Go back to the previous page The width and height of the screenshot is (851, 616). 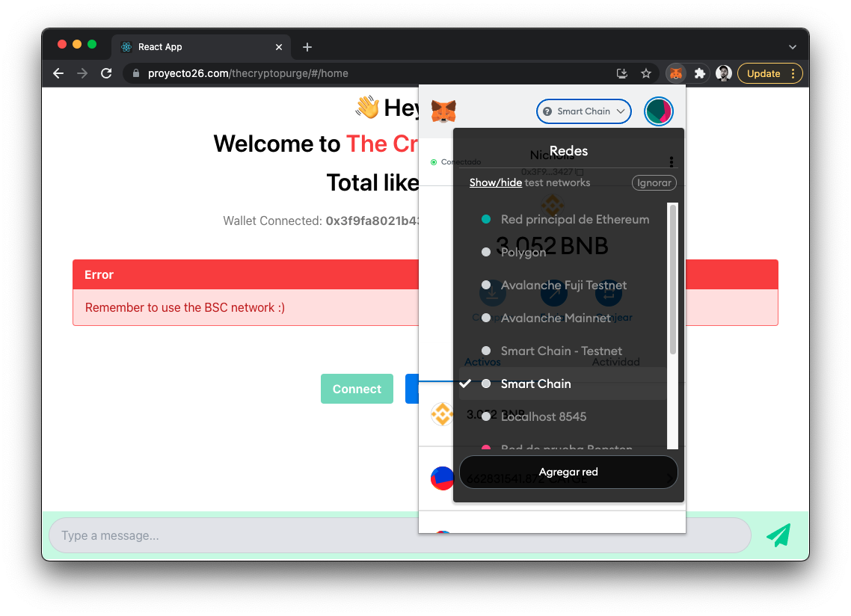[58, 73]
